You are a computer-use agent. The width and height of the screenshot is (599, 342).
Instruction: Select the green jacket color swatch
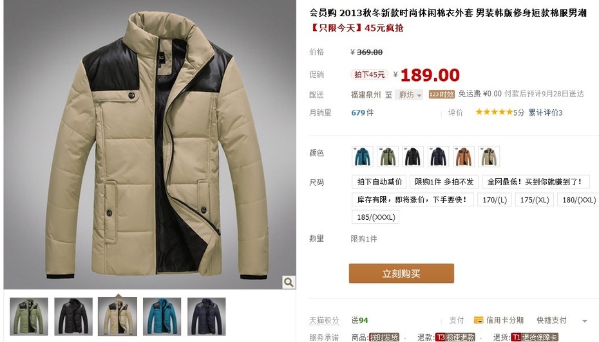pos(388,156)
